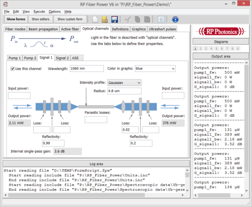This screenshot has height=207, width=252.
Task: Open the Color in graphs dropdown
Action: pyautogui.click(x=155, y=69)
